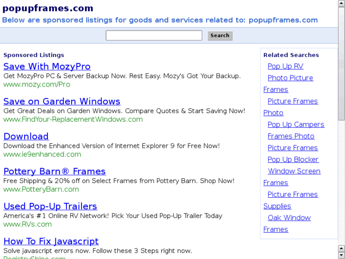Click the 'Below are sponsored listings' subtitle
The height and width of the screenshot is (259, 345).
pyautogui.click(x=160, y=20)
